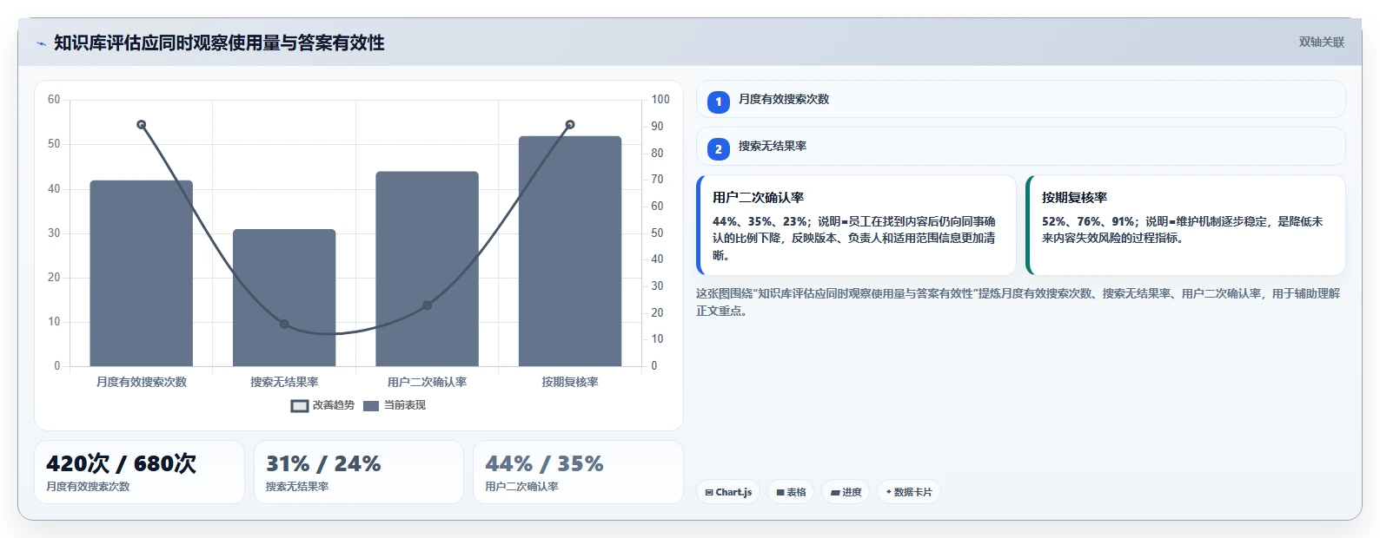Select the 月度有效搜索次数 list row
The width and height of the screenshot is (1380, 538).
1020,100
